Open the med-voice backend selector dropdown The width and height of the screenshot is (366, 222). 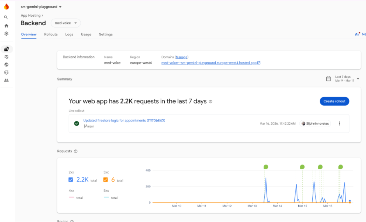point(66,23)
